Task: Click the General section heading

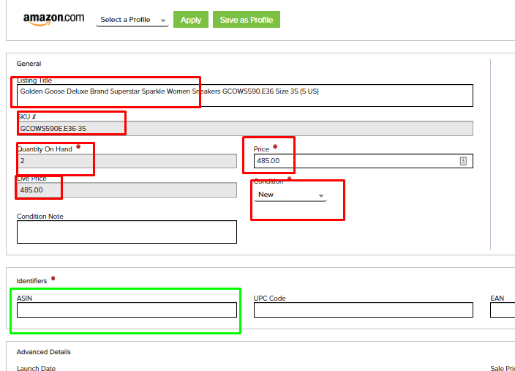Action: 29,64
